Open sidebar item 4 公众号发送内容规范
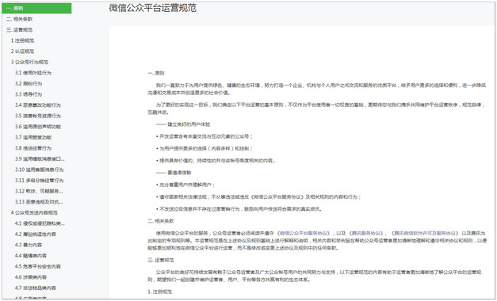 point(34,213)
